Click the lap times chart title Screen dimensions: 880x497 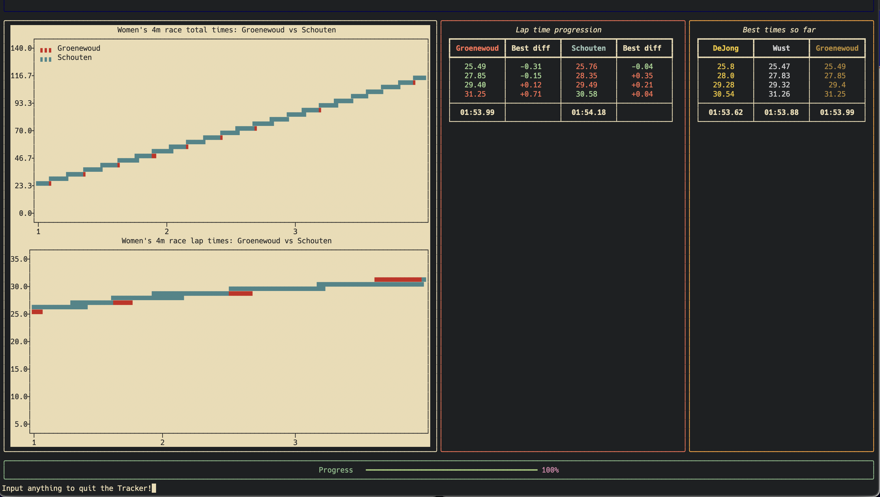pyautogui.click(x=226, y=241)
